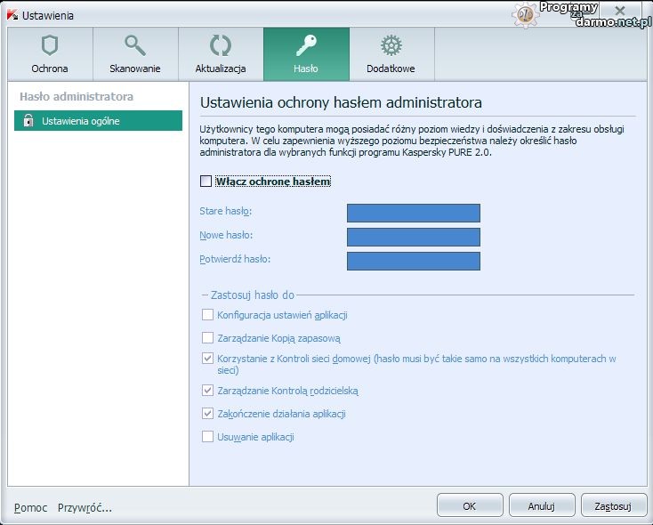Close the Ustawienia window
Viewport: 653px width, 525px height.
620,11
